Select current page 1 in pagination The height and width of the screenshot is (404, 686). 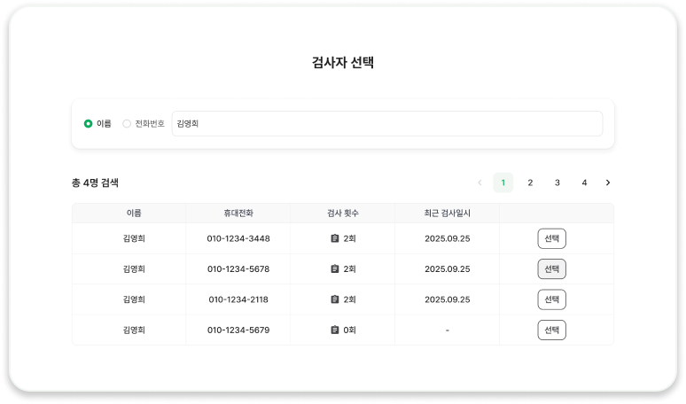[503, 183]
